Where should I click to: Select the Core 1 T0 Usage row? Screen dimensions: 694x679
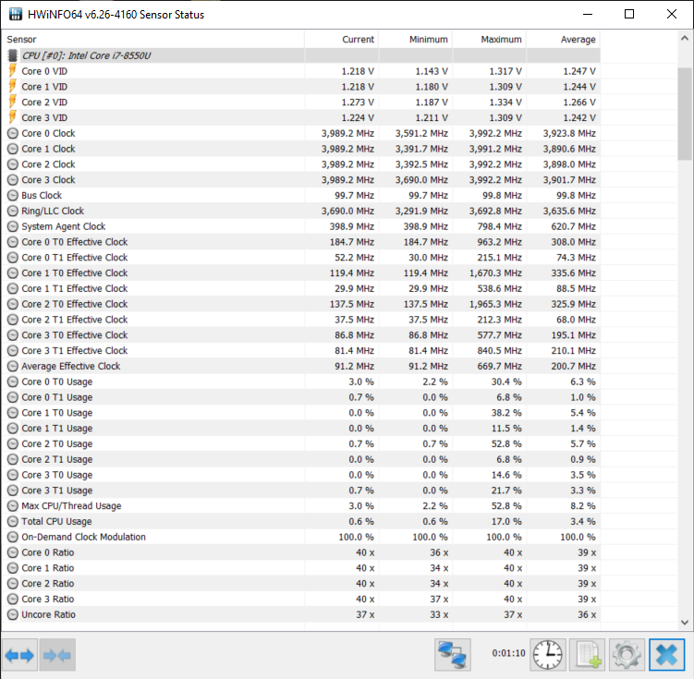pos(301,413)
